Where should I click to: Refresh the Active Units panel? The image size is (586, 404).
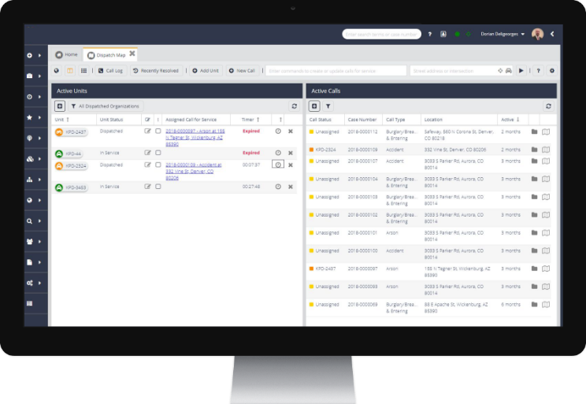click(294, 106)
